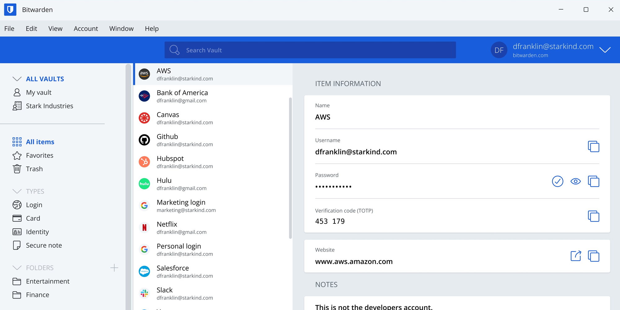Screen dimensions: 620x310
Task: Select the Salesforce entry
Action: (x=213, y=272)
